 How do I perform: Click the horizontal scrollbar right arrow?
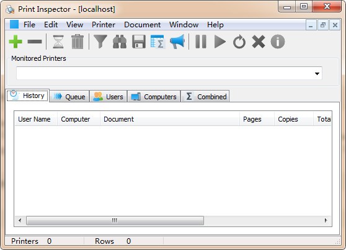click(326, 220)
